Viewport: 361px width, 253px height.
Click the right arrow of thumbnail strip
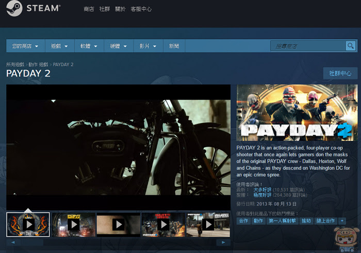pyautogui.click(x=223, y=242)
